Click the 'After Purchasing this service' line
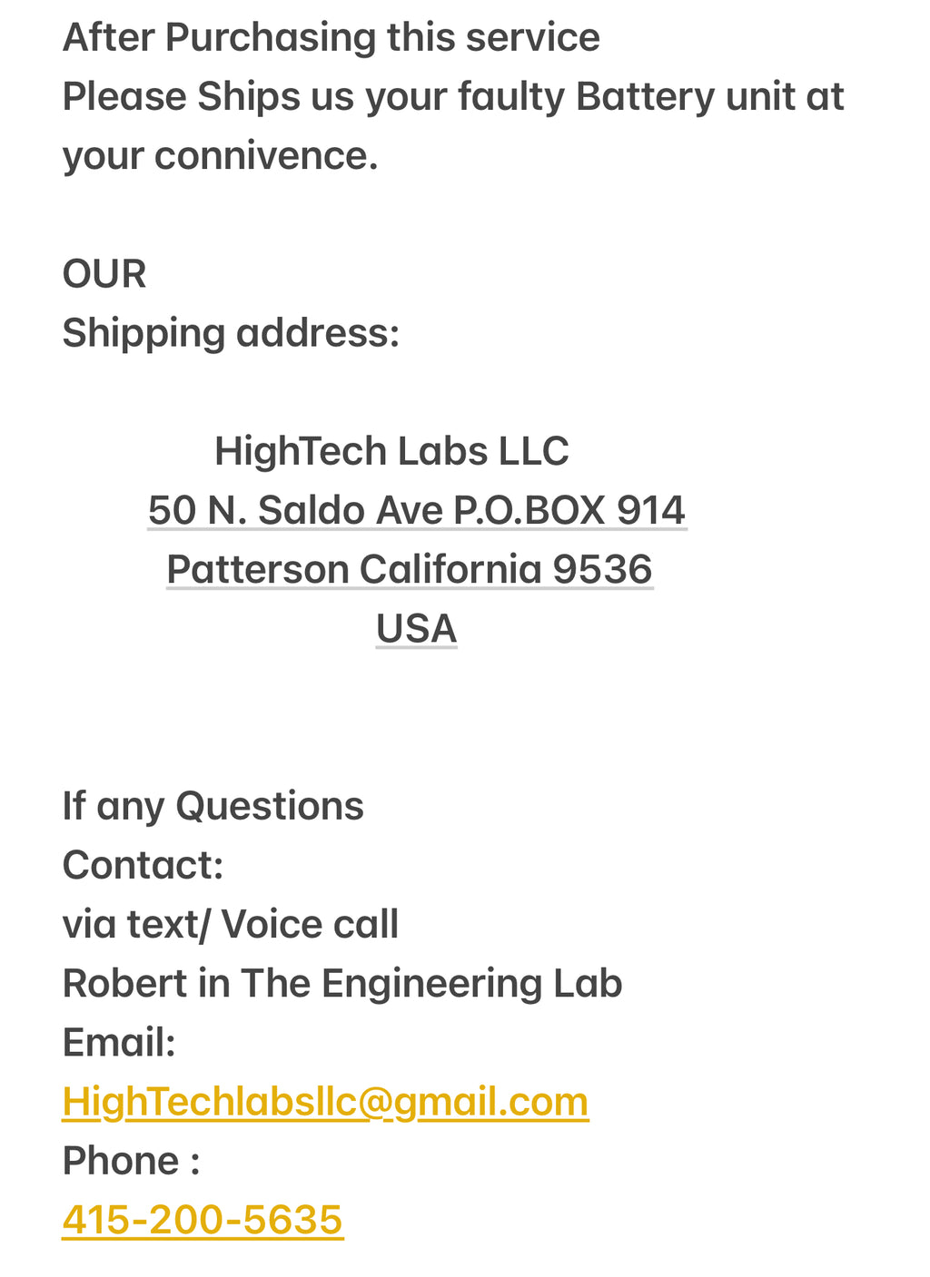Screen dimensions: 930x1277 click(x=331, y=38)
